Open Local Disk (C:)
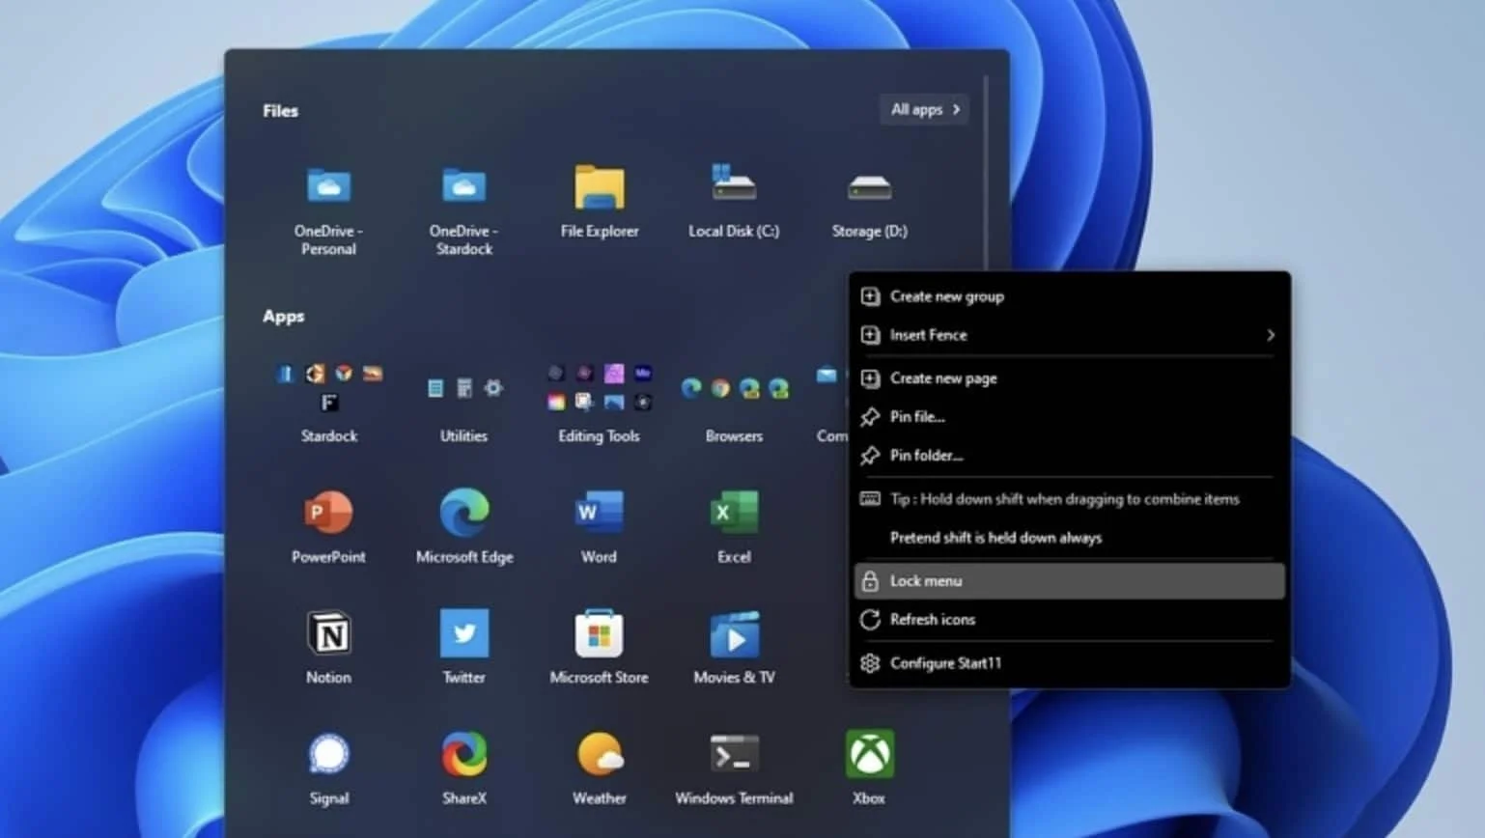This screenshot has width=1485, height=838. [734, 201]
